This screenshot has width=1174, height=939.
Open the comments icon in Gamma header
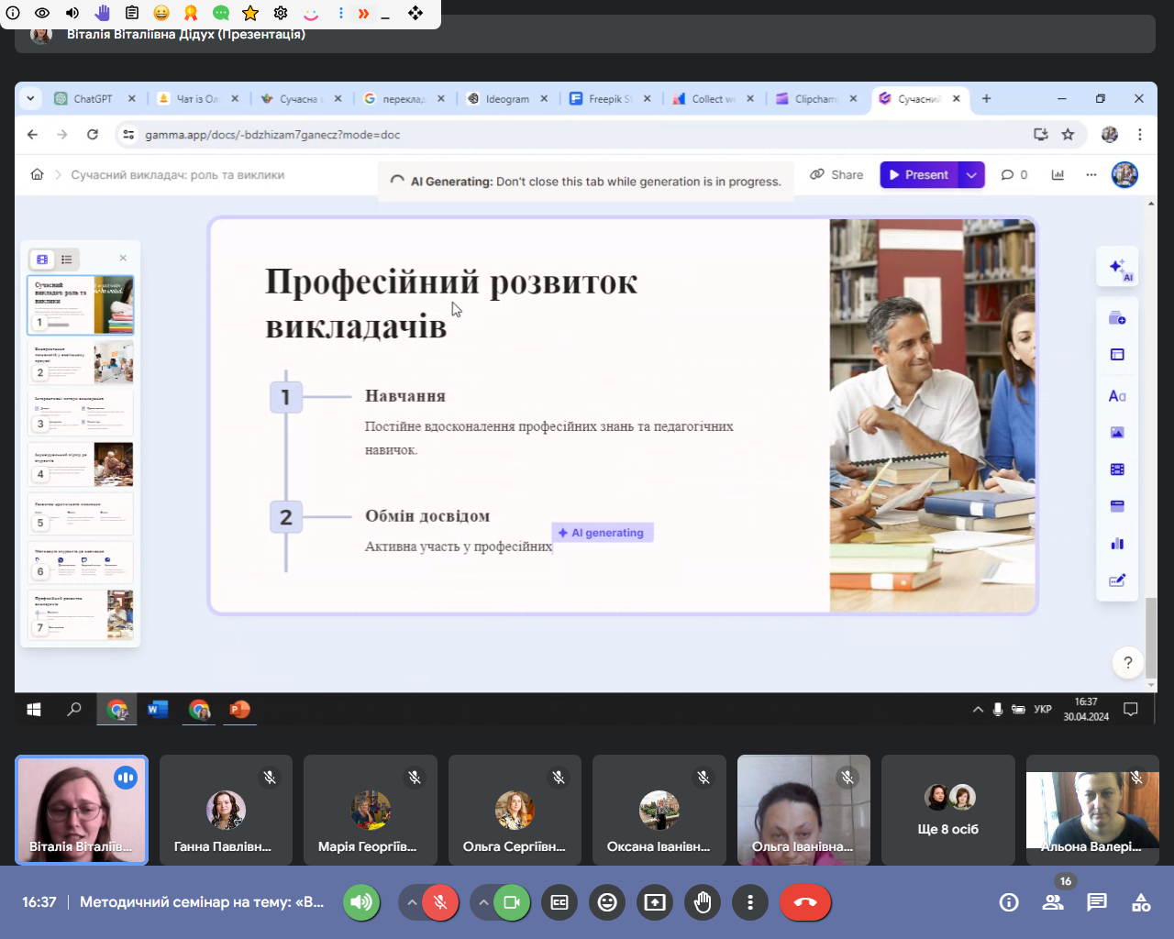tap(1013, 175)
